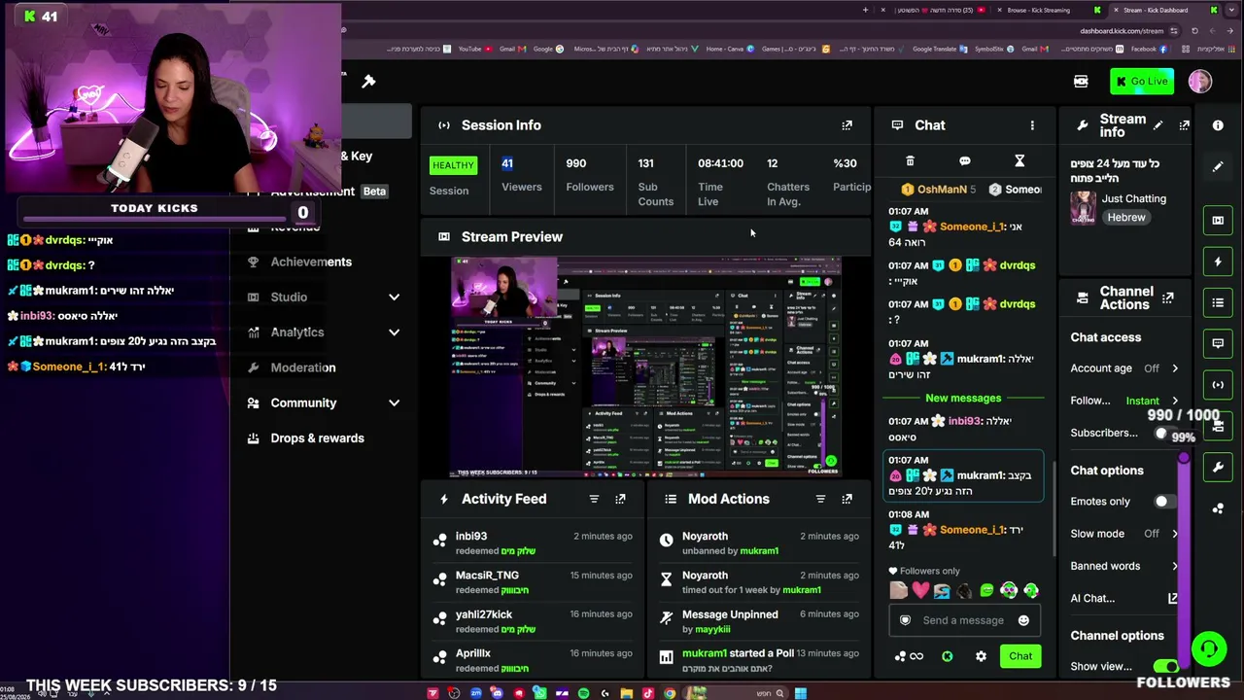This screenshot has height=700, width=1244.
Task: Click the Send a message input field
Action: click(x=963, y=620)
